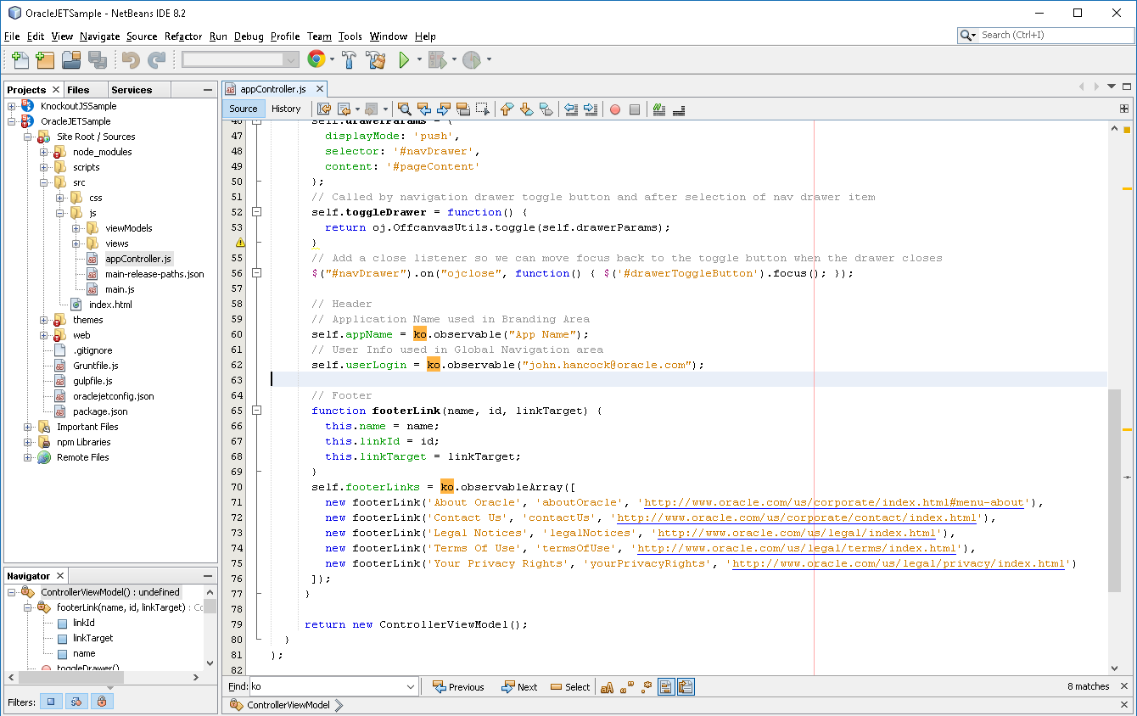Image resolution: width=1137 pixels, height=716 pixels.
Task: Toggle the first Navigator filter button
Action: pos(51,702)
